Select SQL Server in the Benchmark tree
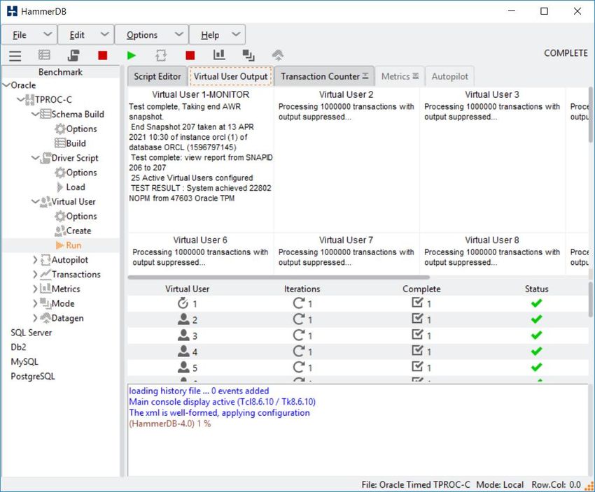595x492 pixels. coord(31,333)
